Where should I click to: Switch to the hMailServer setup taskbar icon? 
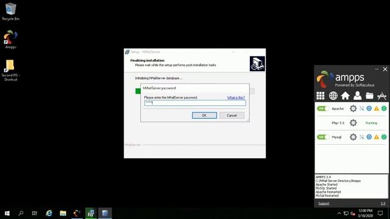coord(91,214)
